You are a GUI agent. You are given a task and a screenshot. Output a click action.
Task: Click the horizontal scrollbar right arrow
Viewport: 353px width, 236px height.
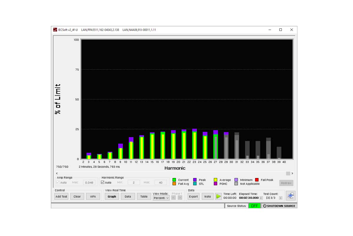(x=292, y=174)
